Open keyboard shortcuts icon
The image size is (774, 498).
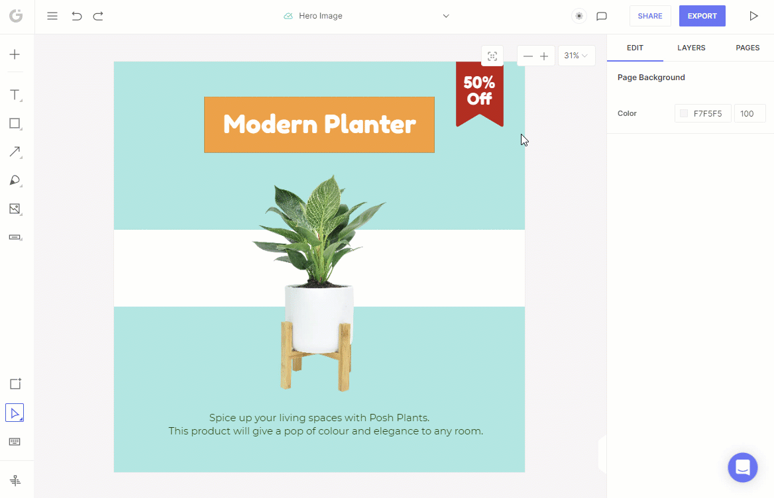[x=15, y=442]
